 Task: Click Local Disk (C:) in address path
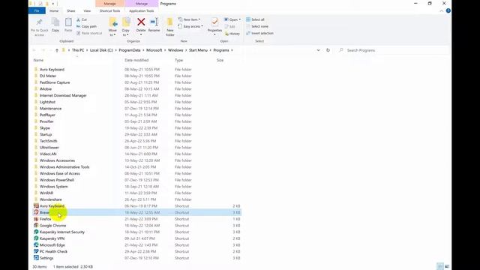coord(101,50)
